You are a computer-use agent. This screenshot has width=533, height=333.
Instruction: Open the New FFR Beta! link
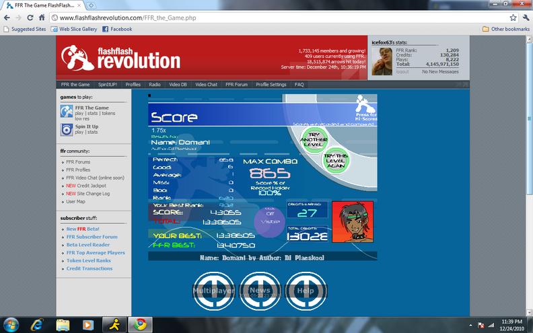(83, 229)
